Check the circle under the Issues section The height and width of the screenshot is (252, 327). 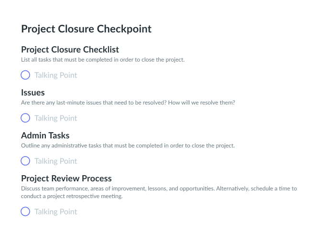tap(25, 118)
